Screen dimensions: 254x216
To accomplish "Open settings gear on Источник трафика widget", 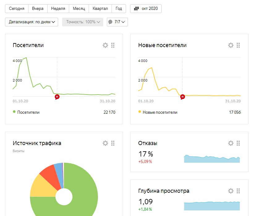I will (x=105, y=143).
